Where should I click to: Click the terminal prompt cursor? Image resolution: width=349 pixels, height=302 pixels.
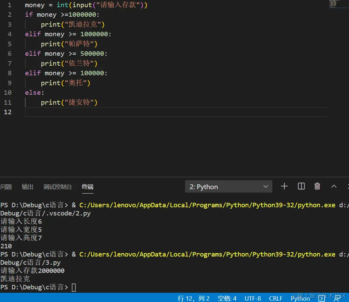click(74, 287)
